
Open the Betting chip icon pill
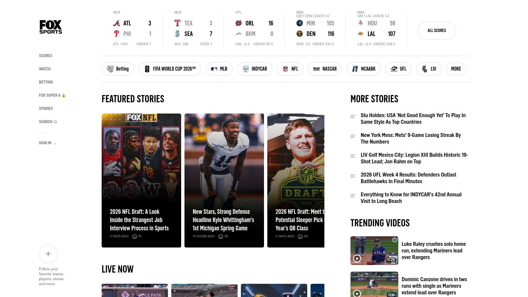coord(118,69)
